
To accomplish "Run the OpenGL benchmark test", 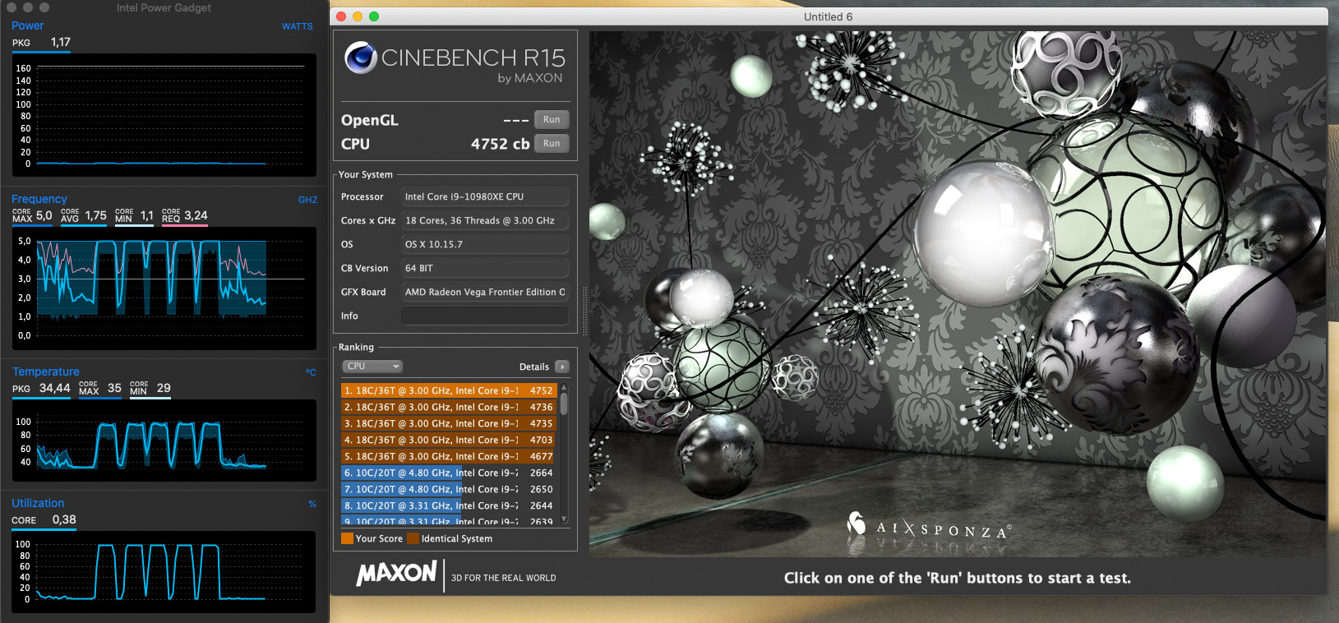I will [552, 120].
